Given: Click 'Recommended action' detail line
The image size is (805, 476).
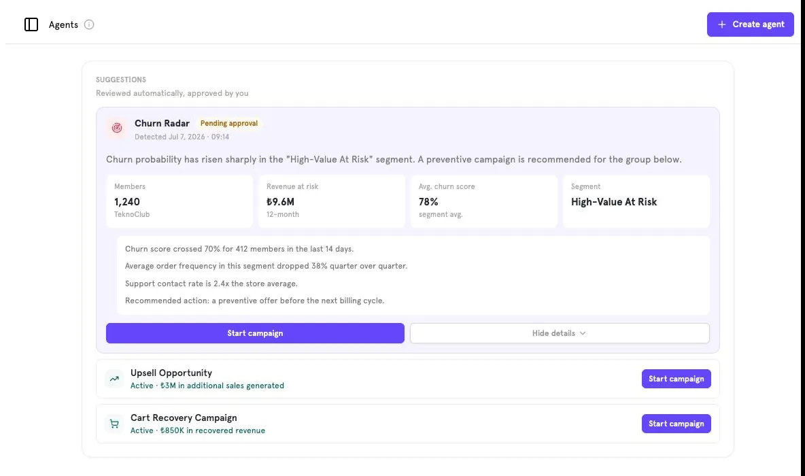Looking at the screenshot, I should tap(254, 301).
